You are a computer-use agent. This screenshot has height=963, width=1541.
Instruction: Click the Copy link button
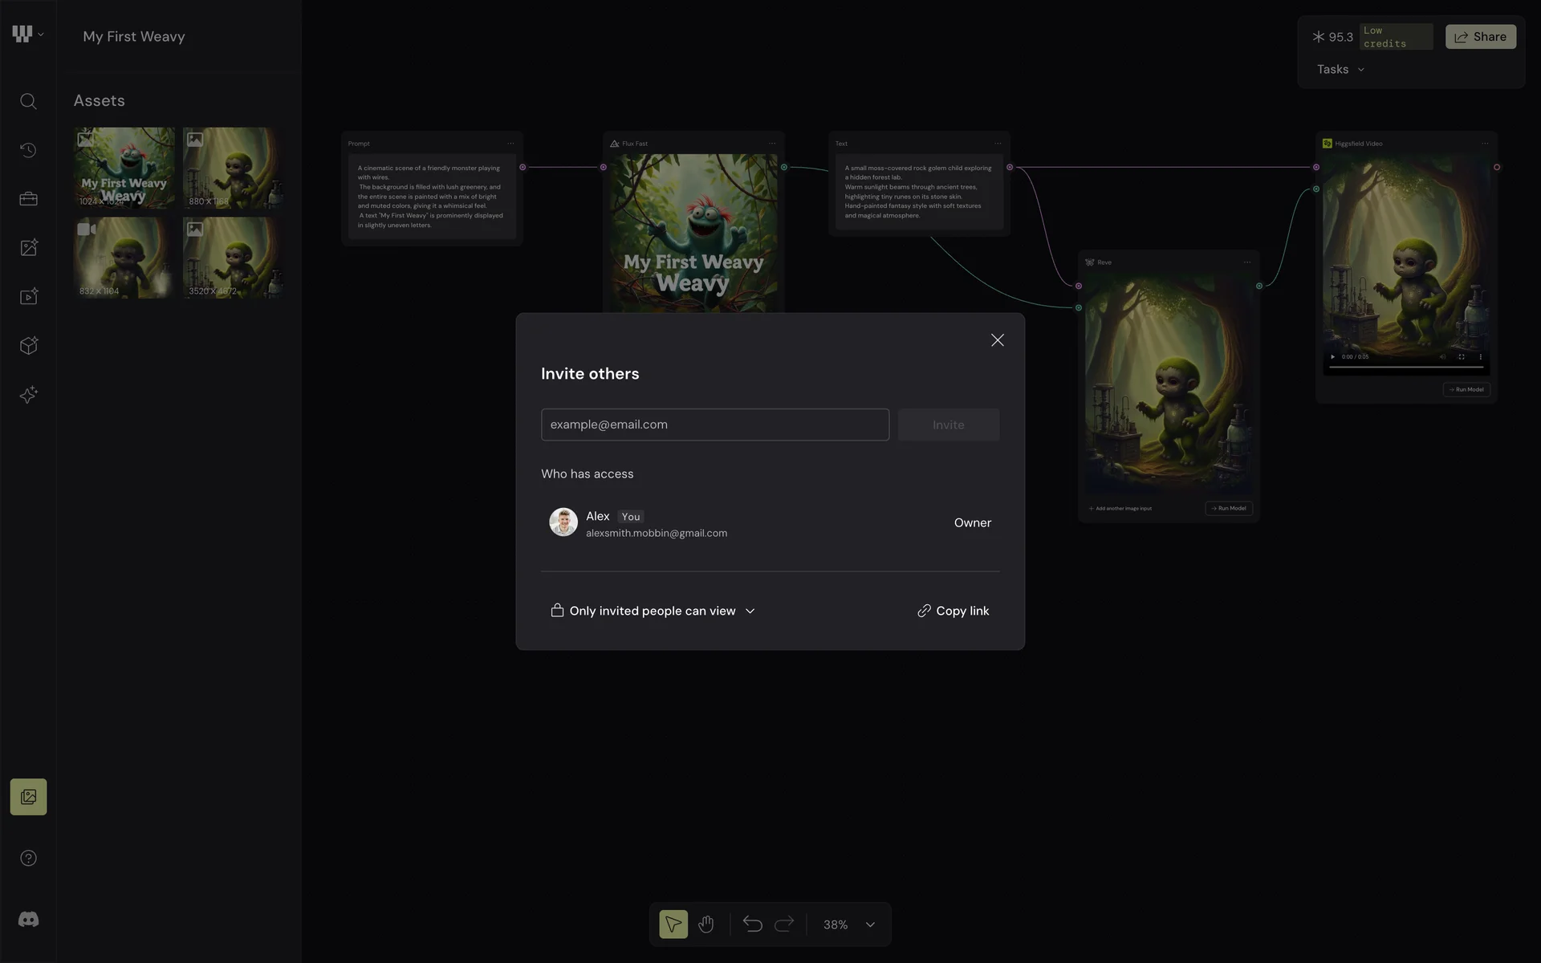[953, 611]
